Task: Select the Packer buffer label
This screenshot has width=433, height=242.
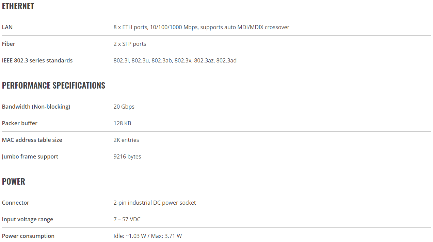Action: (20, 123)
